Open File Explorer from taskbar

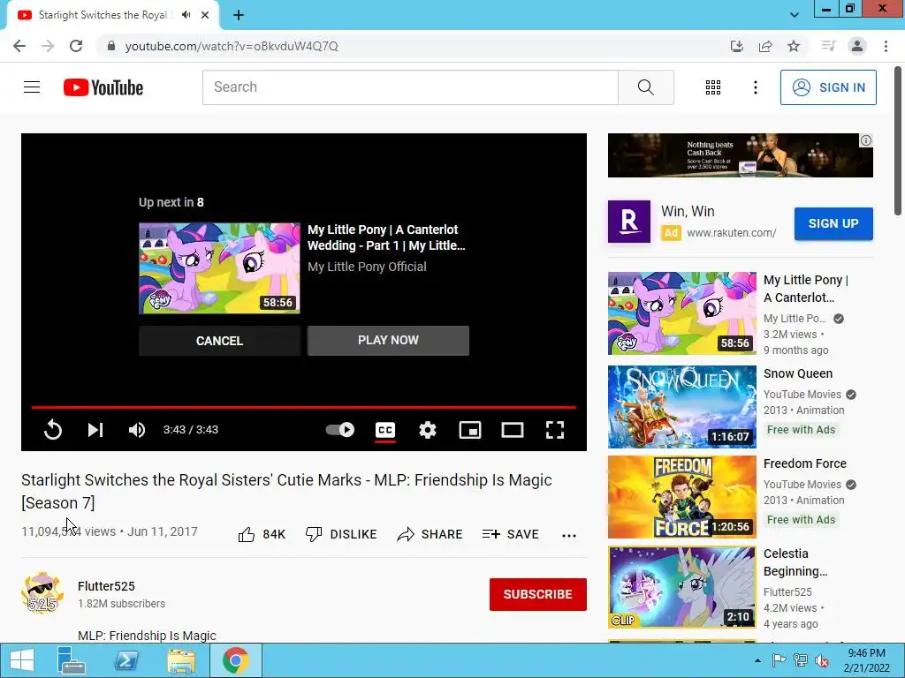[181, 660]
